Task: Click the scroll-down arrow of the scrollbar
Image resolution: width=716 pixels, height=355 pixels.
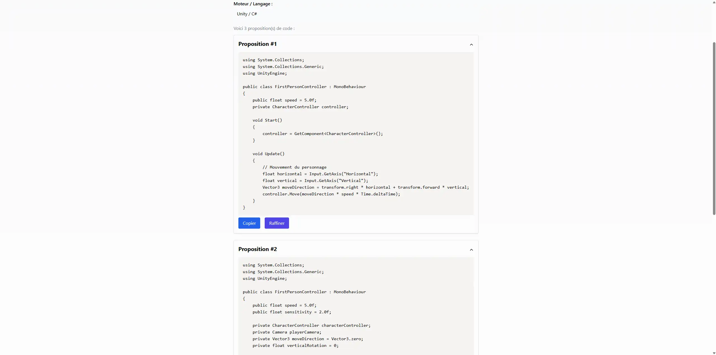Action: pos(714,353)
